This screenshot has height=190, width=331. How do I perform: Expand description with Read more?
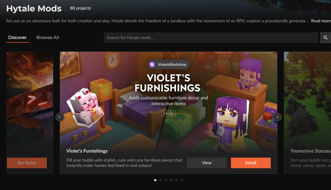tap(321, 21)
